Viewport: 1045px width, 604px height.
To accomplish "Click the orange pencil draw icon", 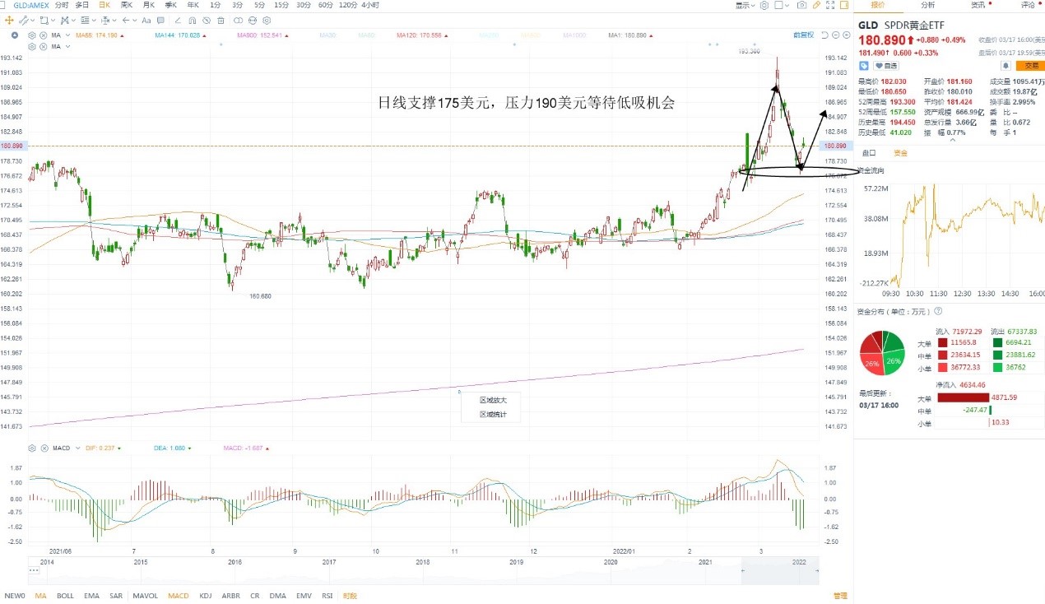I will click(816, 5).
